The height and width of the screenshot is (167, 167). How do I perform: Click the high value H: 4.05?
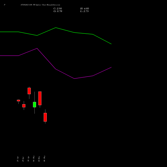[85, 9]
